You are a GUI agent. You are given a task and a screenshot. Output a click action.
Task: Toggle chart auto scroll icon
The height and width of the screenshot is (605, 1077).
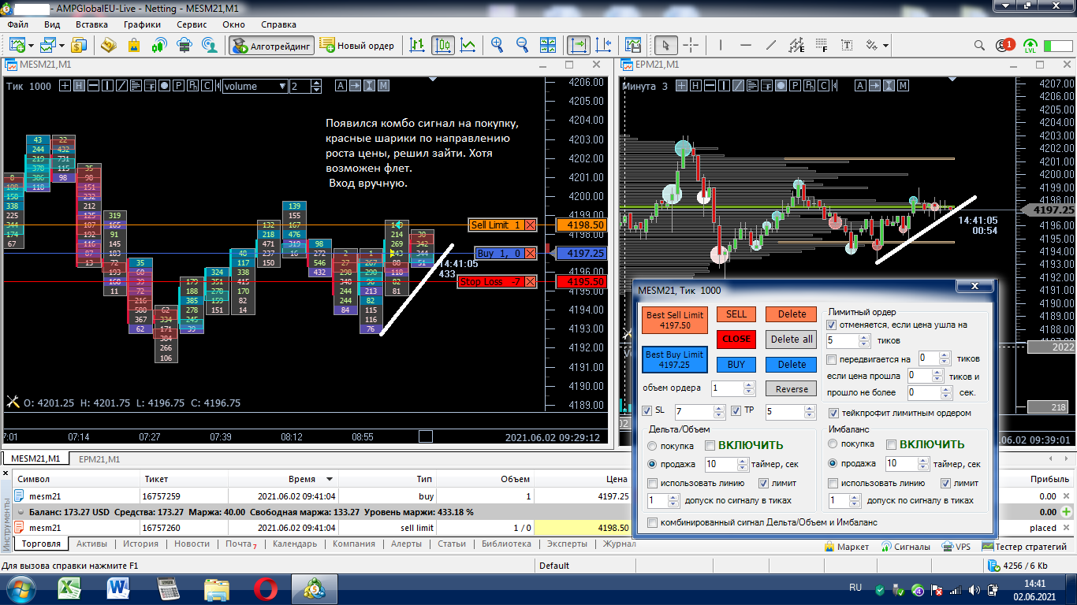(x=579, y=45)
